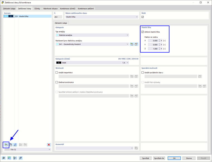Click arrow button beside Y factor
Screen dimensions: 212x162
[x=162, y=44]
